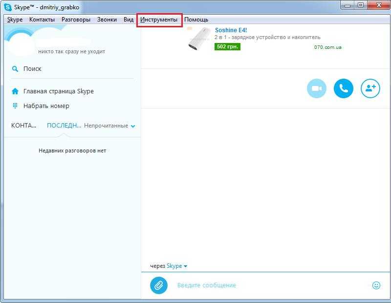Screen dimensions: 391x303
Task: Expand the Непрочитанные filter dropdown
Action: tap(109, 126)
